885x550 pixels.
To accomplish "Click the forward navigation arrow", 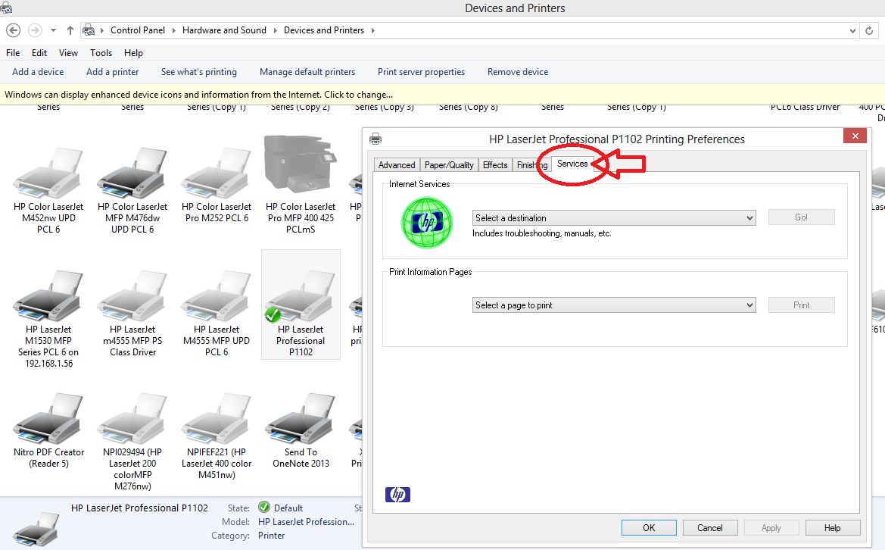I will pos(35,30).
